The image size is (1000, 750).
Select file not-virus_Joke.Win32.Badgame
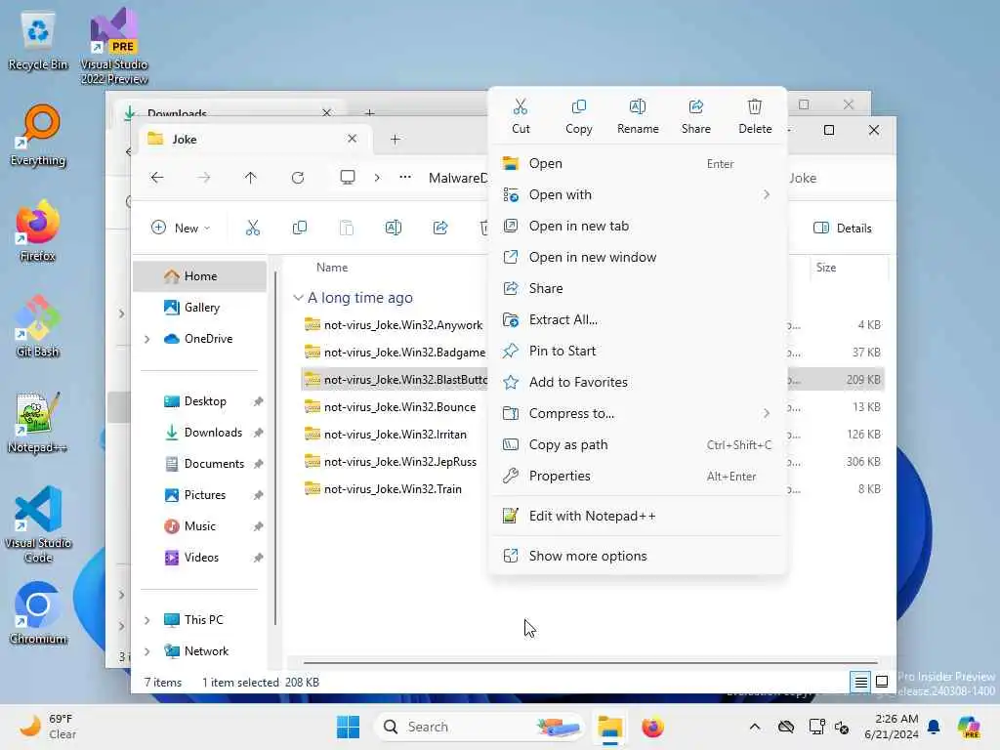[x=404, y=353]
